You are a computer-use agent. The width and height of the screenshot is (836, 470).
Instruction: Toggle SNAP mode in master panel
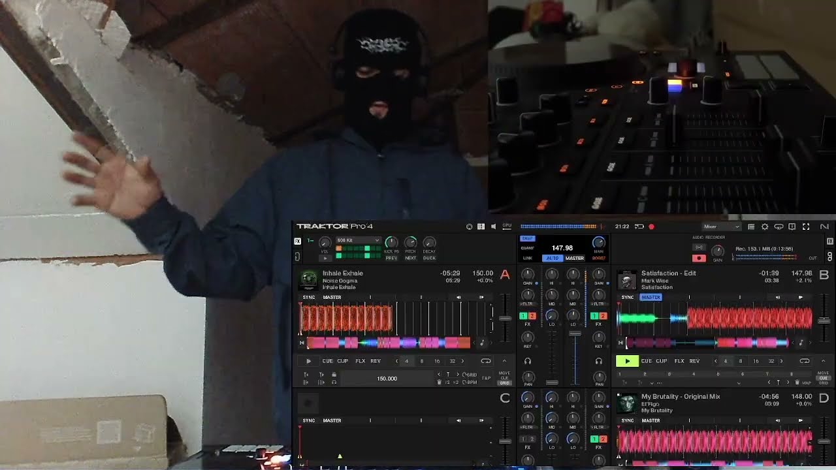tap(528, 238)
